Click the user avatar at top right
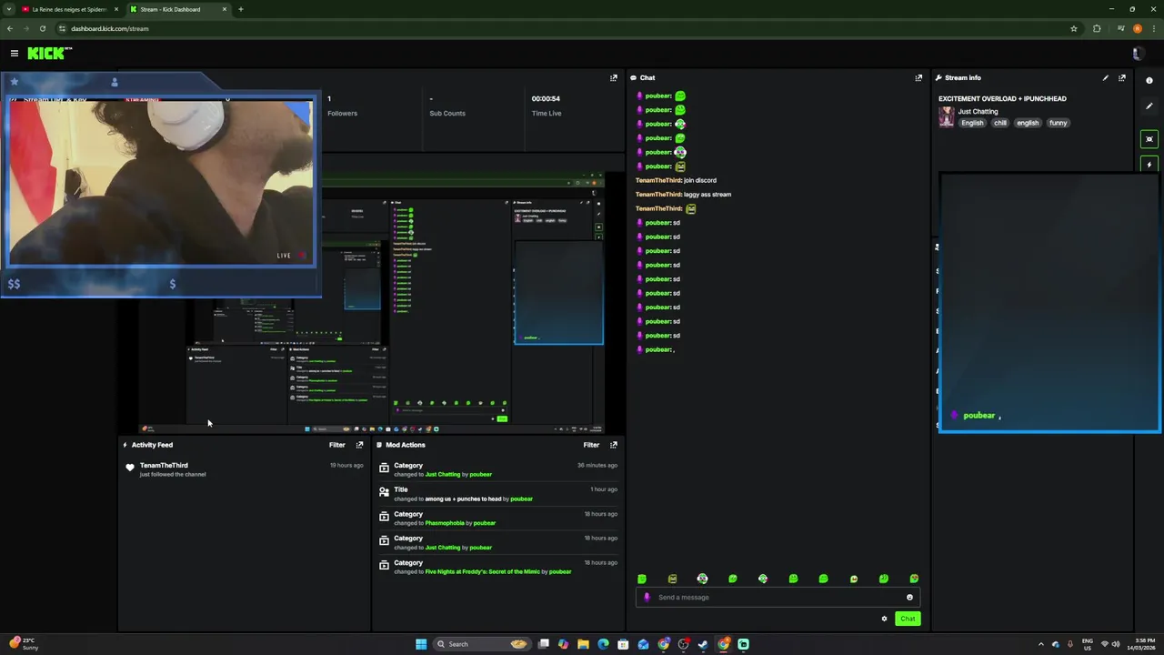The height and width of the screenshot is (655, 1164). (1137, 54)
